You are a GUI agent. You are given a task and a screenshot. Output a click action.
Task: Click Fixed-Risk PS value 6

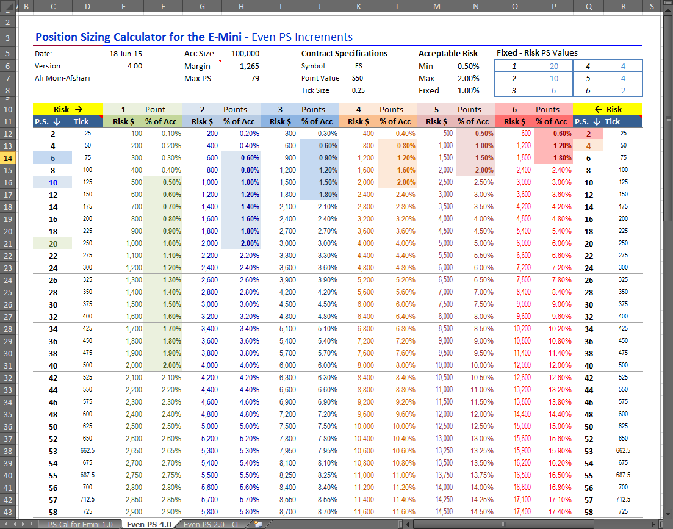(x=554, y=90)
